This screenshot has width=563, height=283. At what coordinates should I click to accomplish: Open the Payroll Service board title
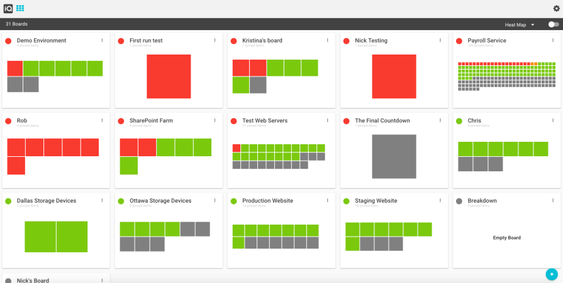click(487, 41)
